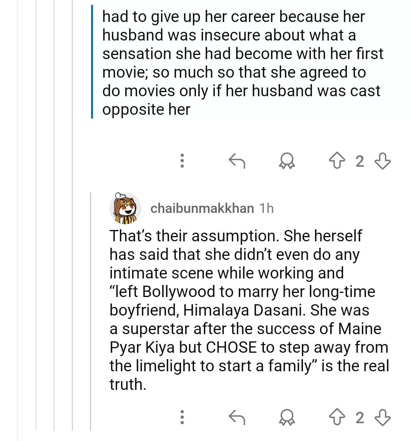This screenshot has width=410, height=441.
Task: Upvote chaibunmakkhan's comment
Action: pyautogui.click(x=337, y=417)
